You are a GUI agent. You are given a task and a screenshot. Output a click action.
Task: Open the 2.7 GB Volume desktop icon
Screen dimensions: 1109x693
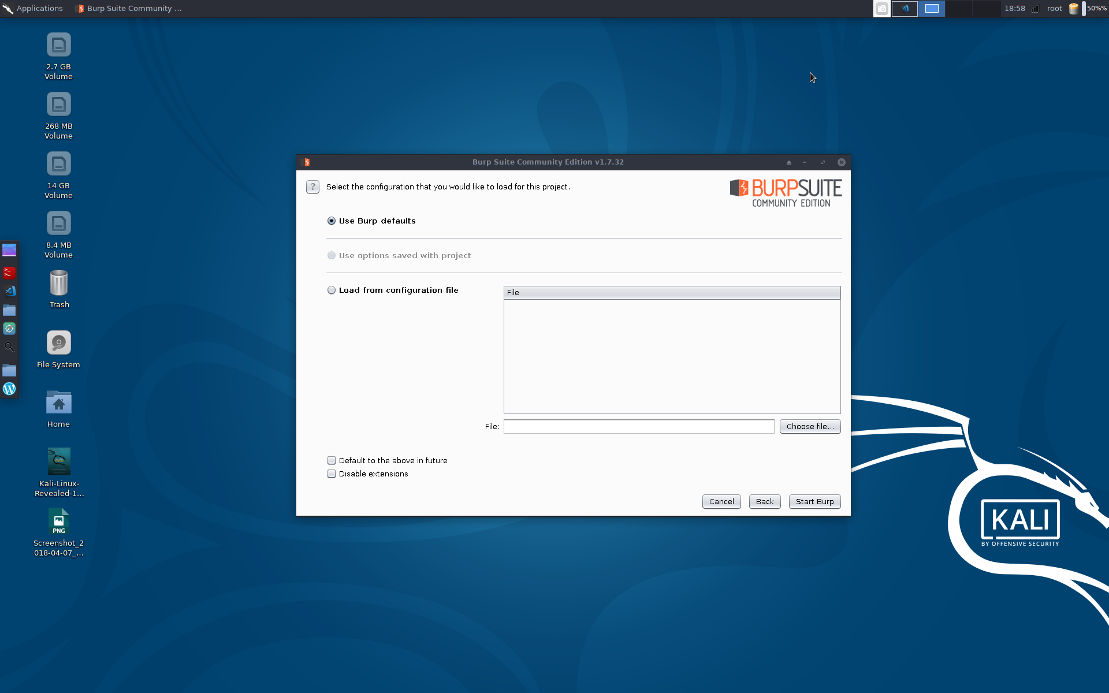pos(59,57)
